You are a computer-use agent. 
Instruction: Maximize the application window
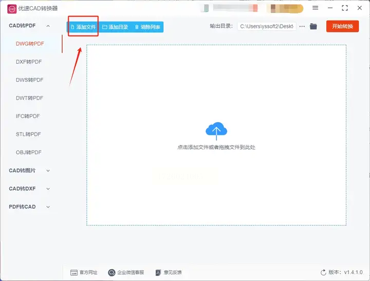[345, 8]
